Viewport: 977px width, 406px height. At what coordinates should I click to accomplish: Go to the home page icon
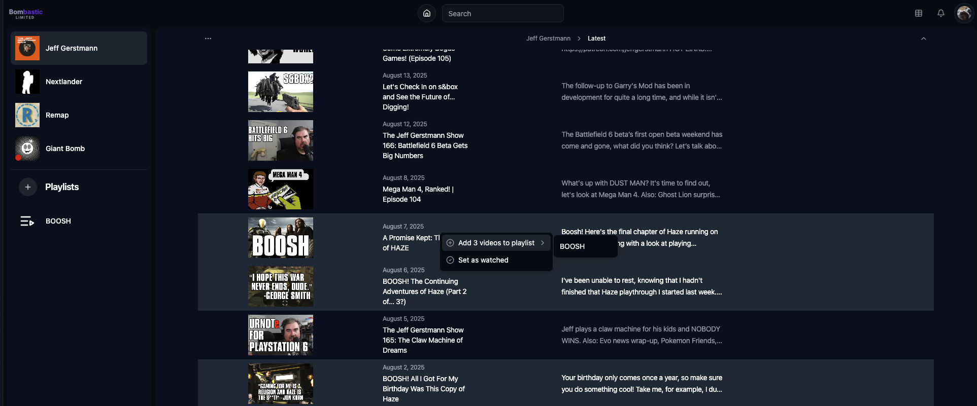(427, 13)
